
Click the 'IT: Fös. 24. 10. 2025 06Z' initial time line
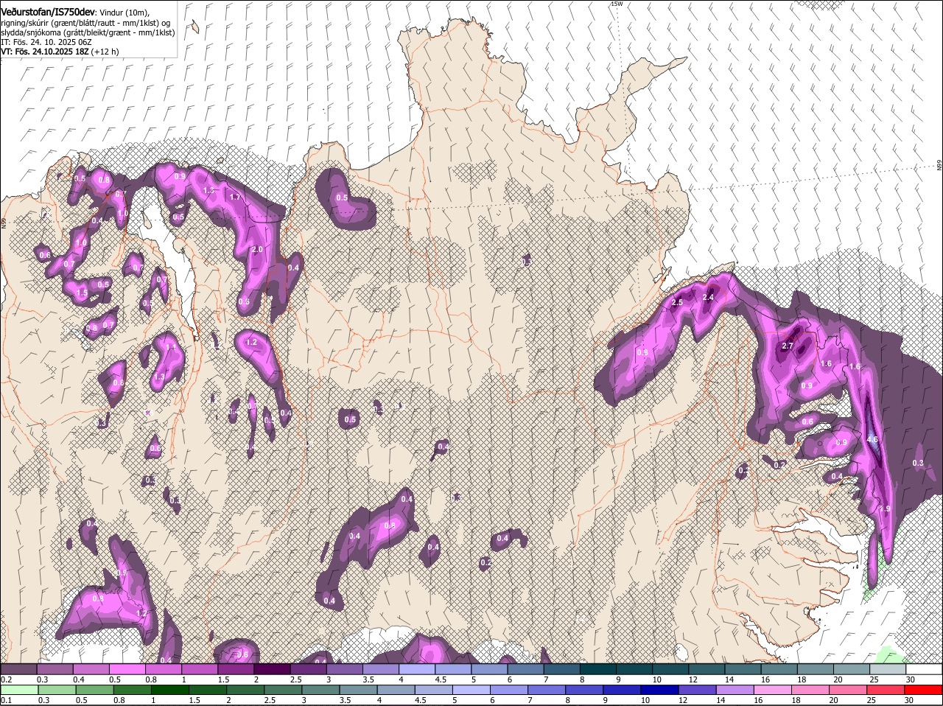coord(46,42)
